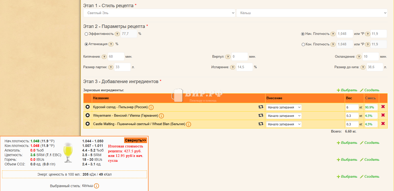Image resolution: width=394 pixels, height=191 pixels.
Task: Click the Испарение percent field
Action: pyautogui.click(x=244, y=67)
